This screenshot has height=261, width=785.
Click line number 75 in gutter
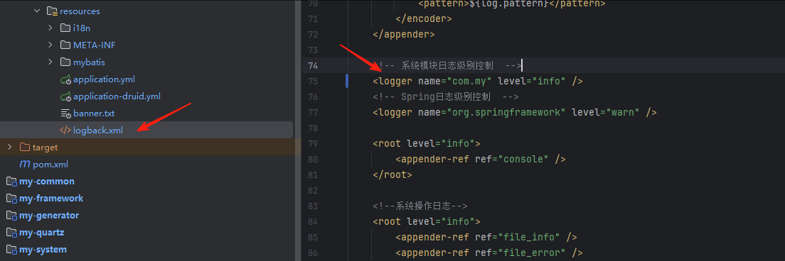[x=313, y=81]
